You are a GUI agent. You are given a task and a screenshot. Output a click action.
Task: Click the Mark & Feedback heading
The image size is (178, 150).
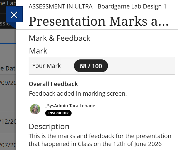click(x=60, y=38)
